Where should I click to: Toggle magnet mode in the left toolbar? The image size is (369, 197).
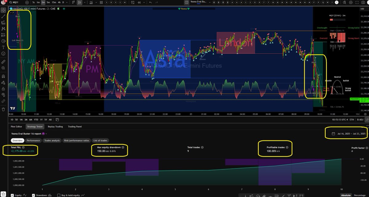3,76
